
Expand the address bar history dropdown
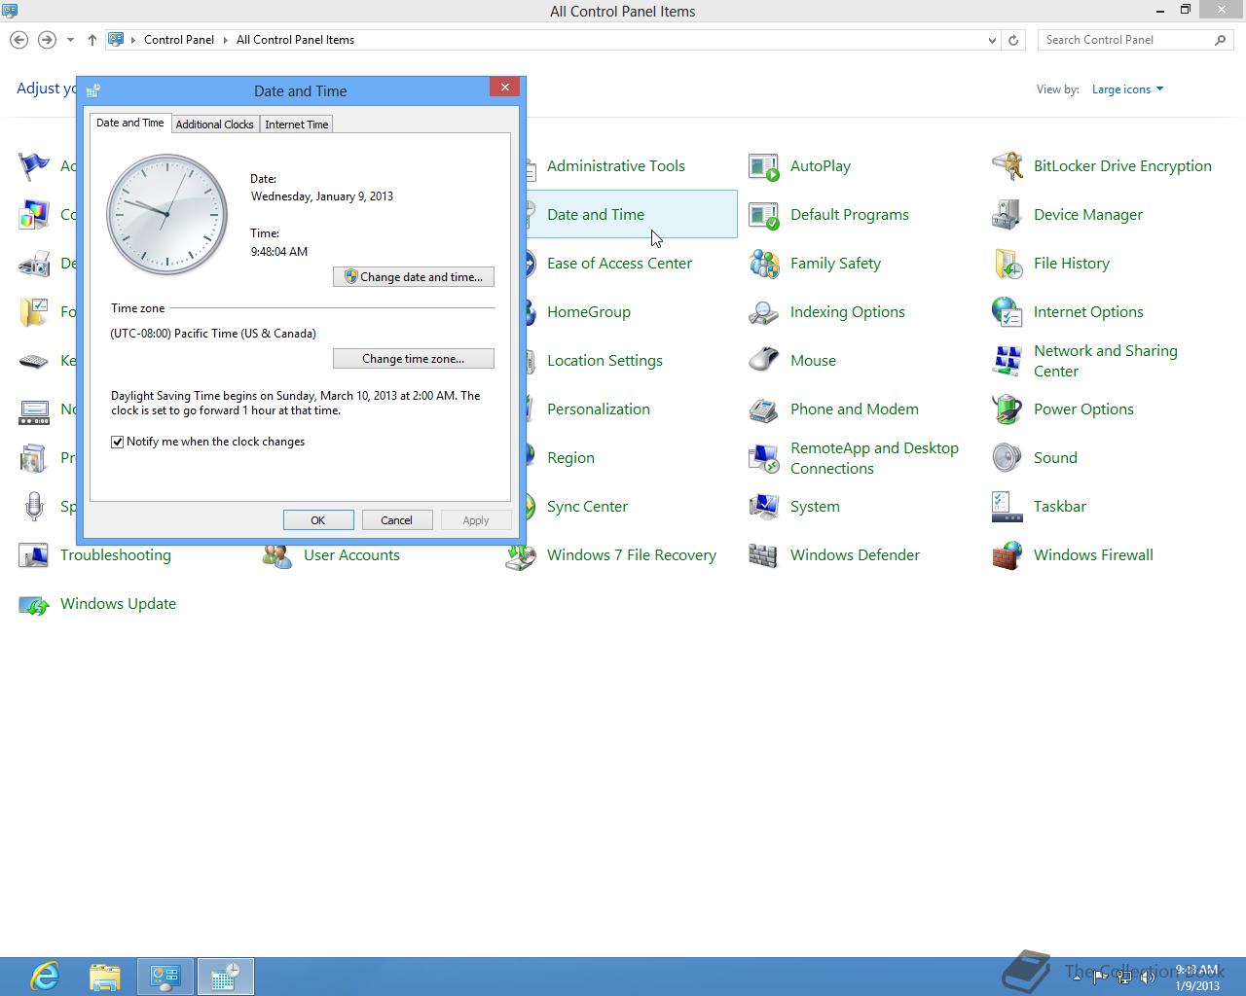[x=992, y=40]
